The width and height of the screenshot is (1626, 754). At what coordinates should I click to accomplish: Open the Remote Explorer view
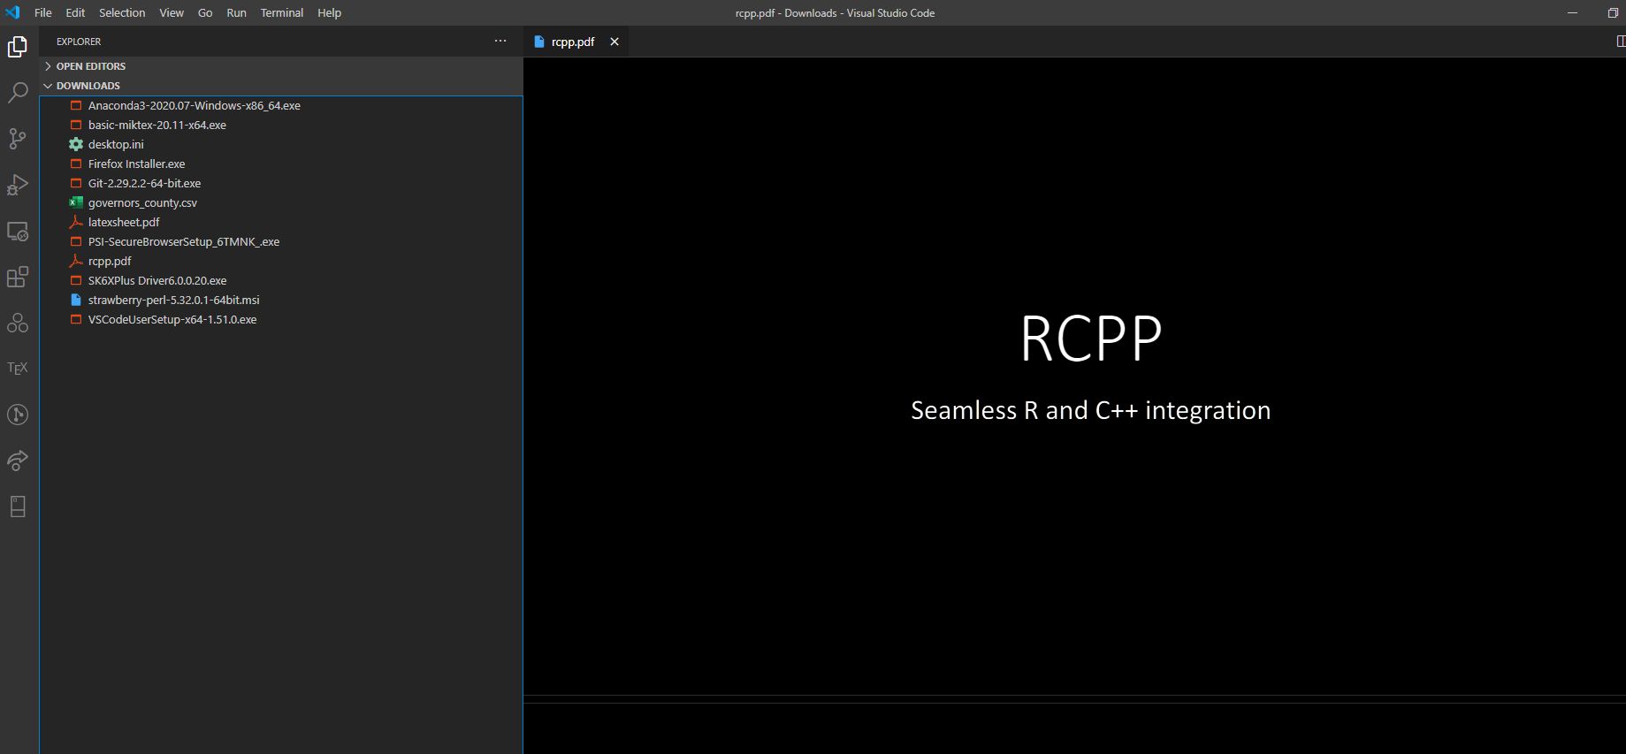(x=18, y=232)
